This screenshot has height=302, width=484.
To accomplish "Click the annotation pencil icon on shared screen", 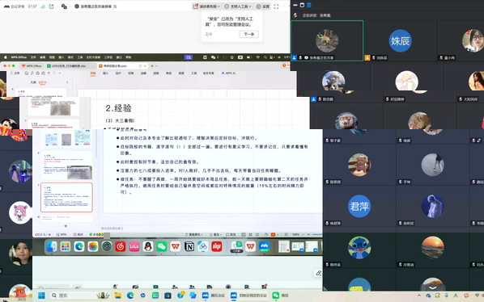I will pos(318,273).
